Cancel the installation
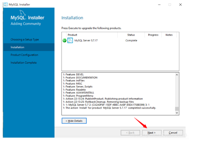Screen dimensions: 199x141 coord(173,133)
